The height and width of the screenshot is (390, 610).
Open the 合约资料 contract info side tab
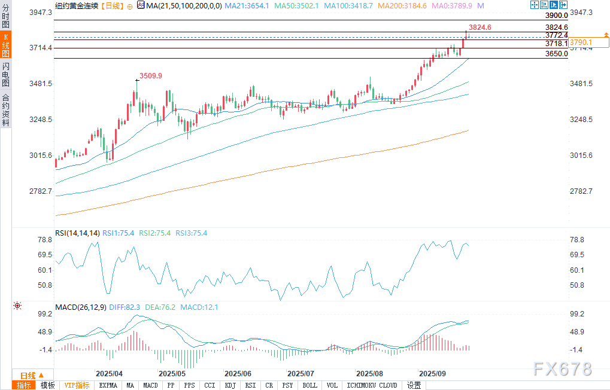5,109
